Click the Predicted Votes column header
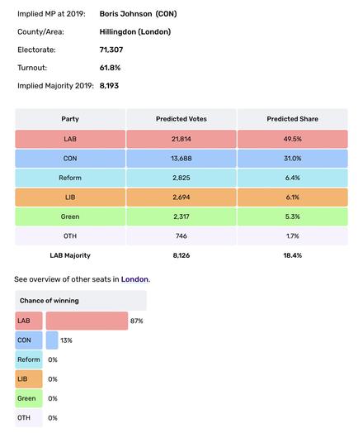The width and height of the screenshot is (363, 433). (x=181, y=119)
